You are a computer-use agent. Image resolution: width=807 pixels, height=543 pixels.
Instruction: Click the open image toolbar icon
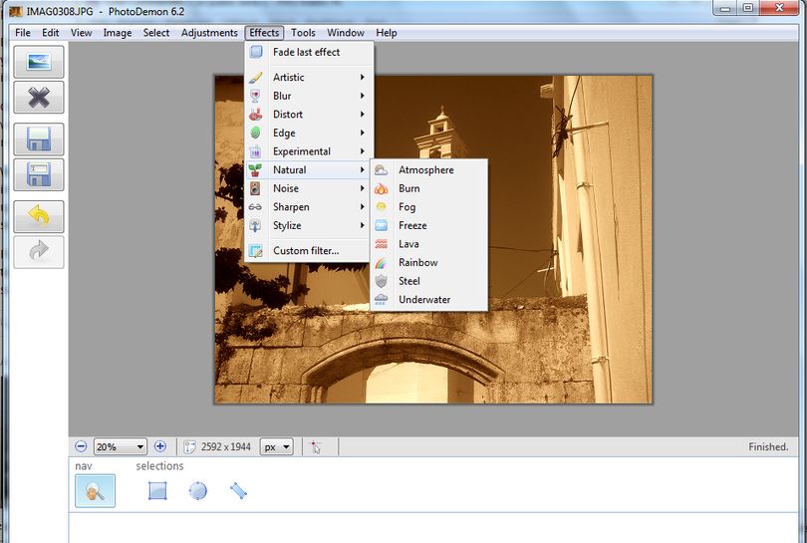[x=39, y=62]
